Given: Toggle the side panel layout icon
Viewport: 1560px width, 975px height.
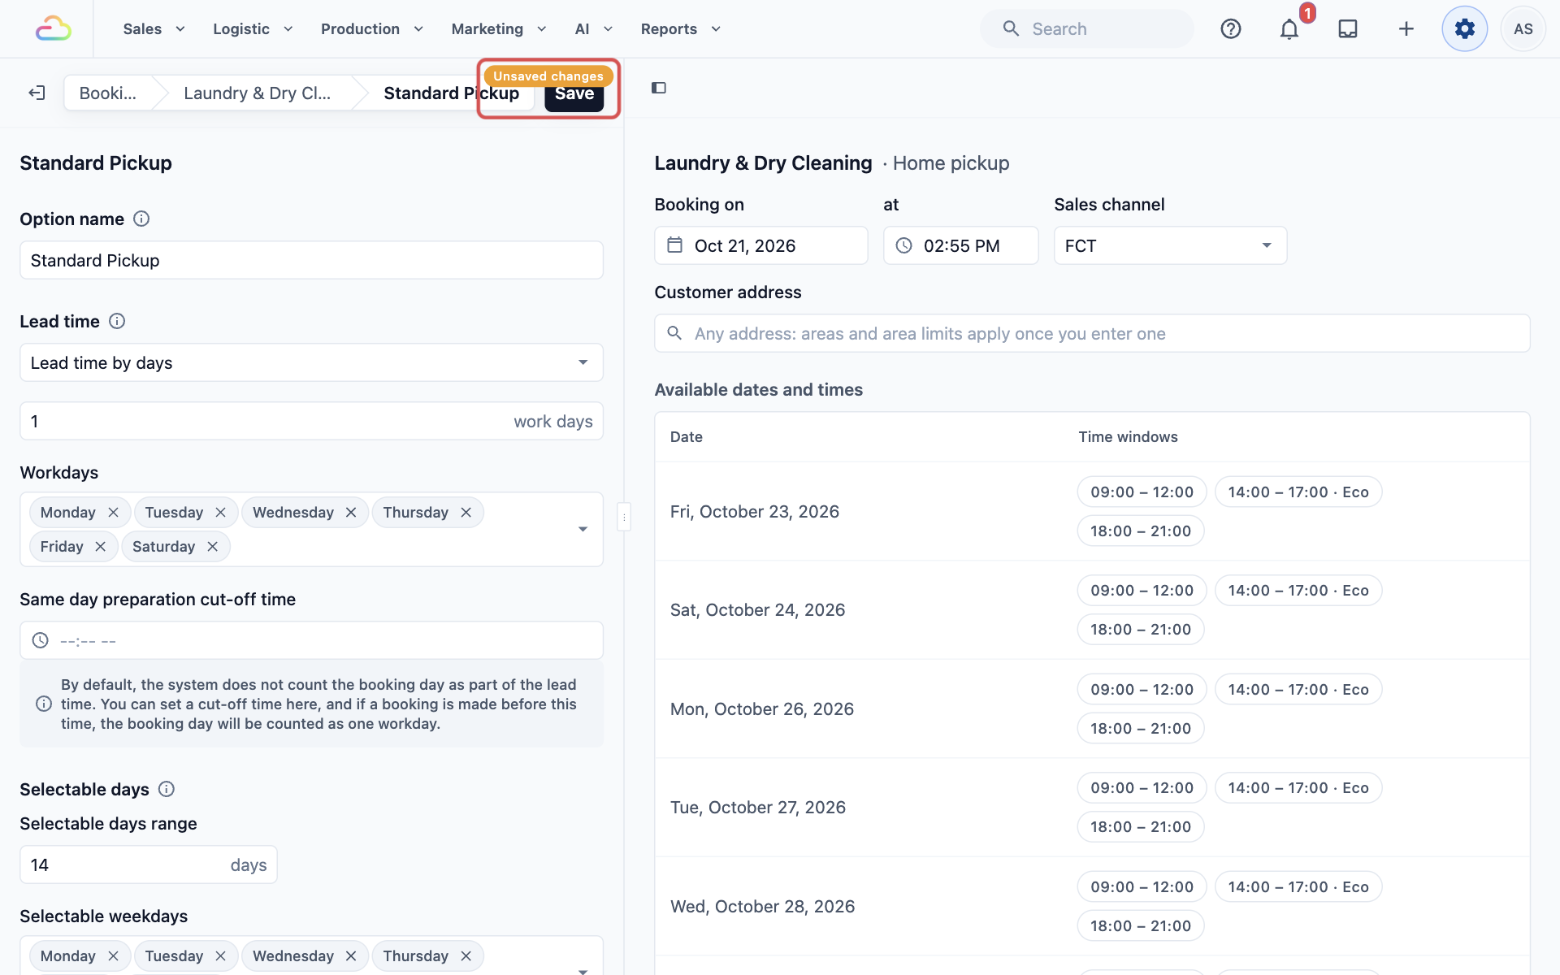Looking at the screenshot, I should tap(659, 88).
